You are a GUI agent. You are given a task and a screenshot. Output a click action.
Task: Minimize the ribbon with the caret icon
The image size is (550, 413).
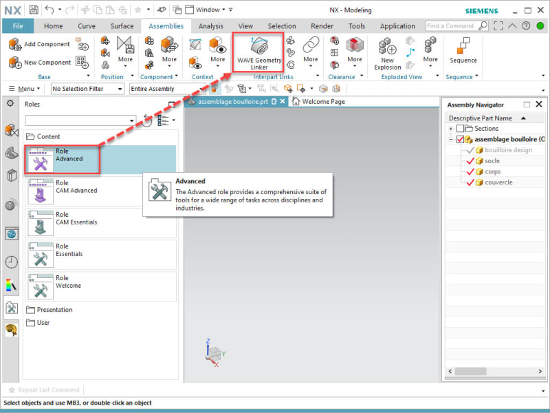(512, 25)
